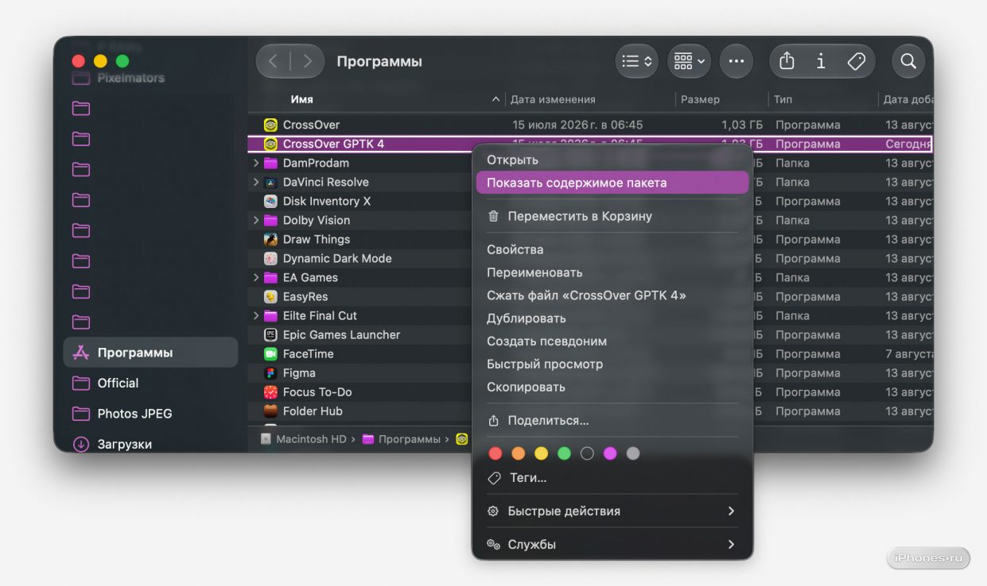The height and width of the screenshot is (586, 987).
Task: Open the ellipsis action menu
Action: (736, 61)
